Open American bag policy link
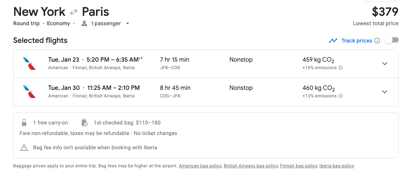Viewport: 408px width, 173px height. (200, 166)
